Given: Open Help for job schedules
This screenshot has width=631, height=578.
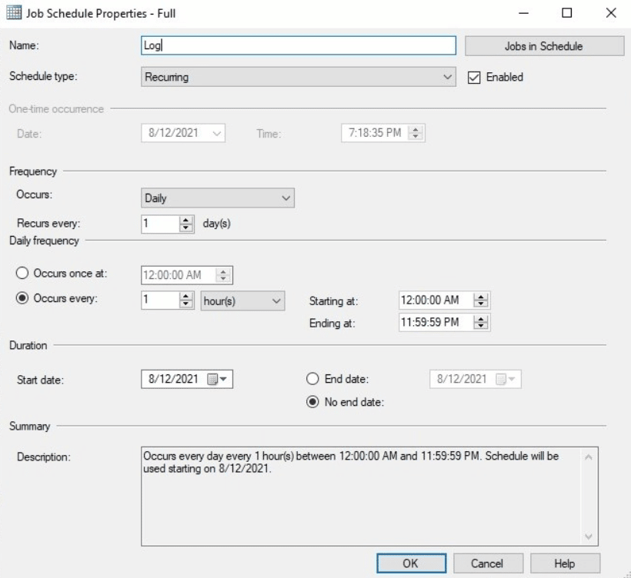Looking at the screenshot, I should [565, 563].
